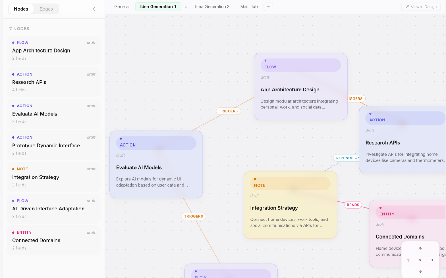Click FLOW header on App Architecture card
This screenshot has width=446, height=278.
[x=300, y=65]
